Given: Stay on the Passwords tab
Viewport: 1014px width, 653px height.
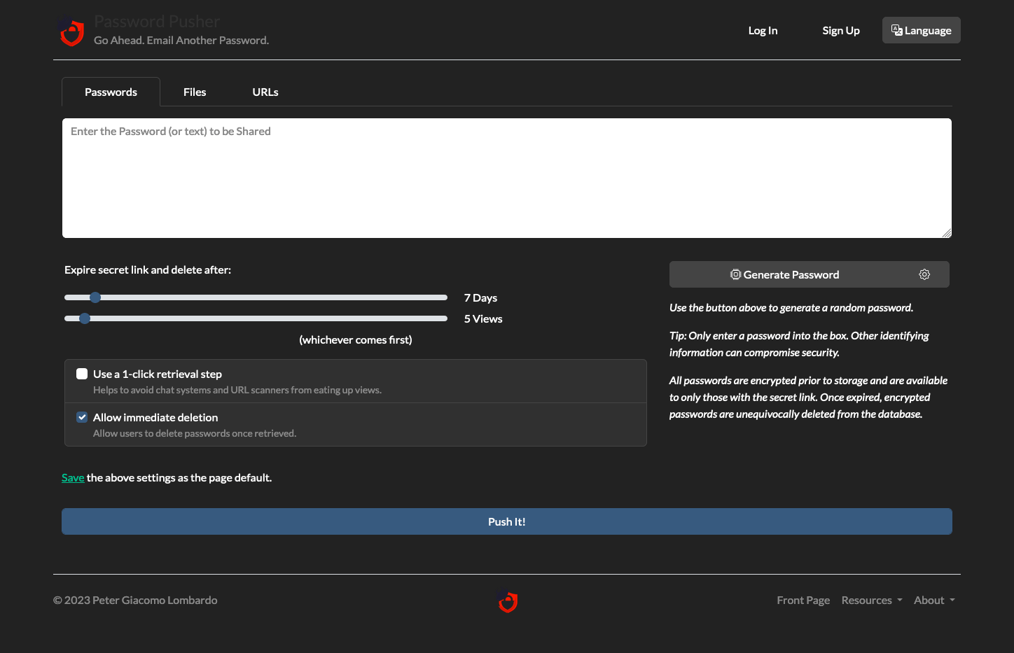Looking at the screenshot, I should tap(111, 92).
